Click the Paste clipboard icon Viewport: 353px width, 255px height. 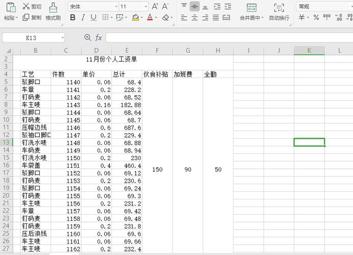tap(11, 8)
